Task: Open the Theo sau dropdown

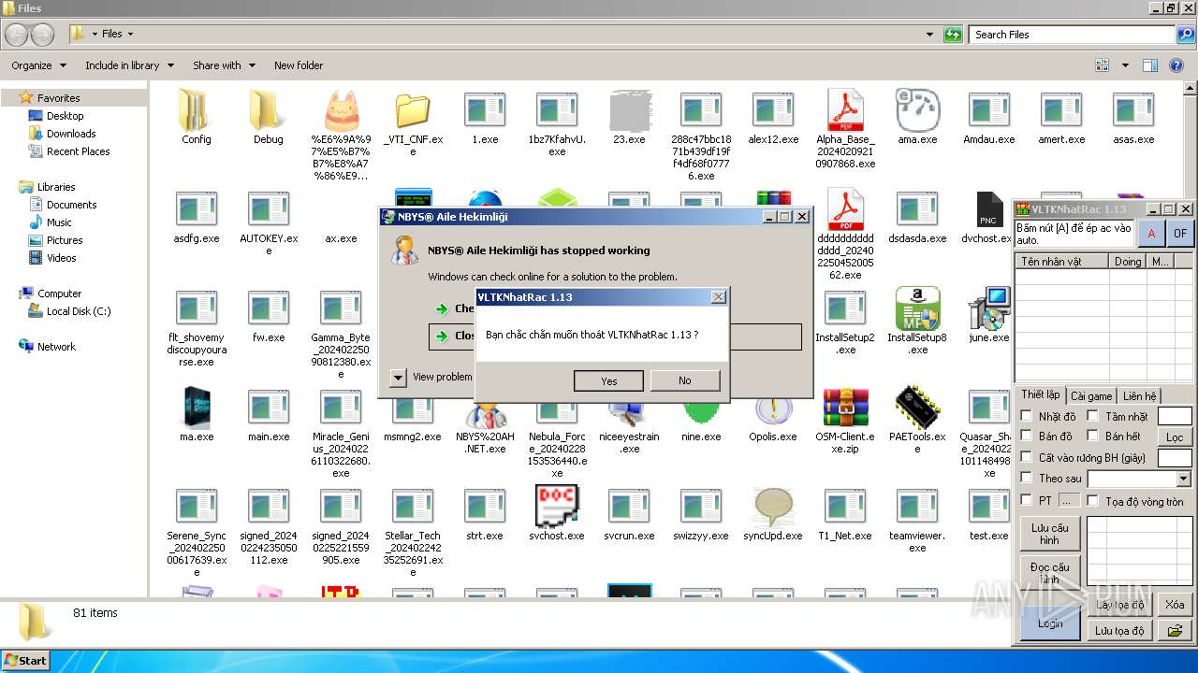Action: 1183,479
